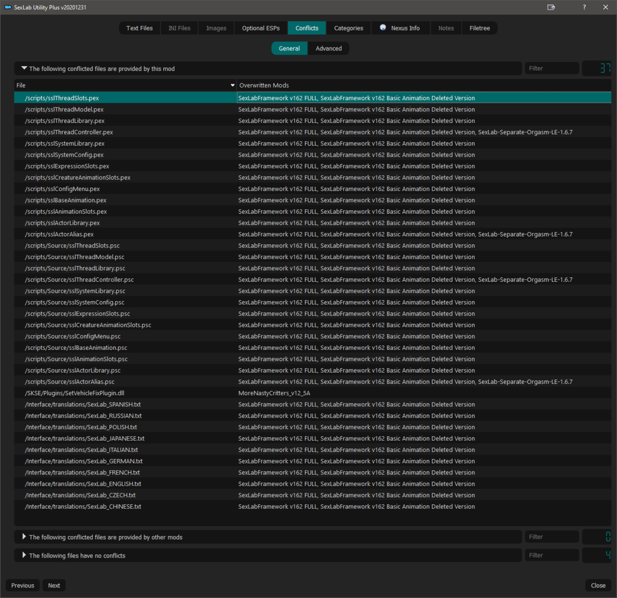Click the filter field for this mod's conflicts
Image resolution: width=617 pixels, height=598 pixels.
coord(552,68)
